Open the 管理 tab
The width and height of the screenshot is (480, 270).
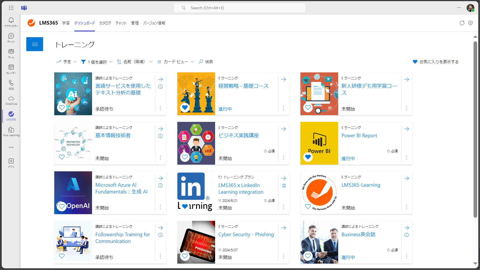[135, 23]
